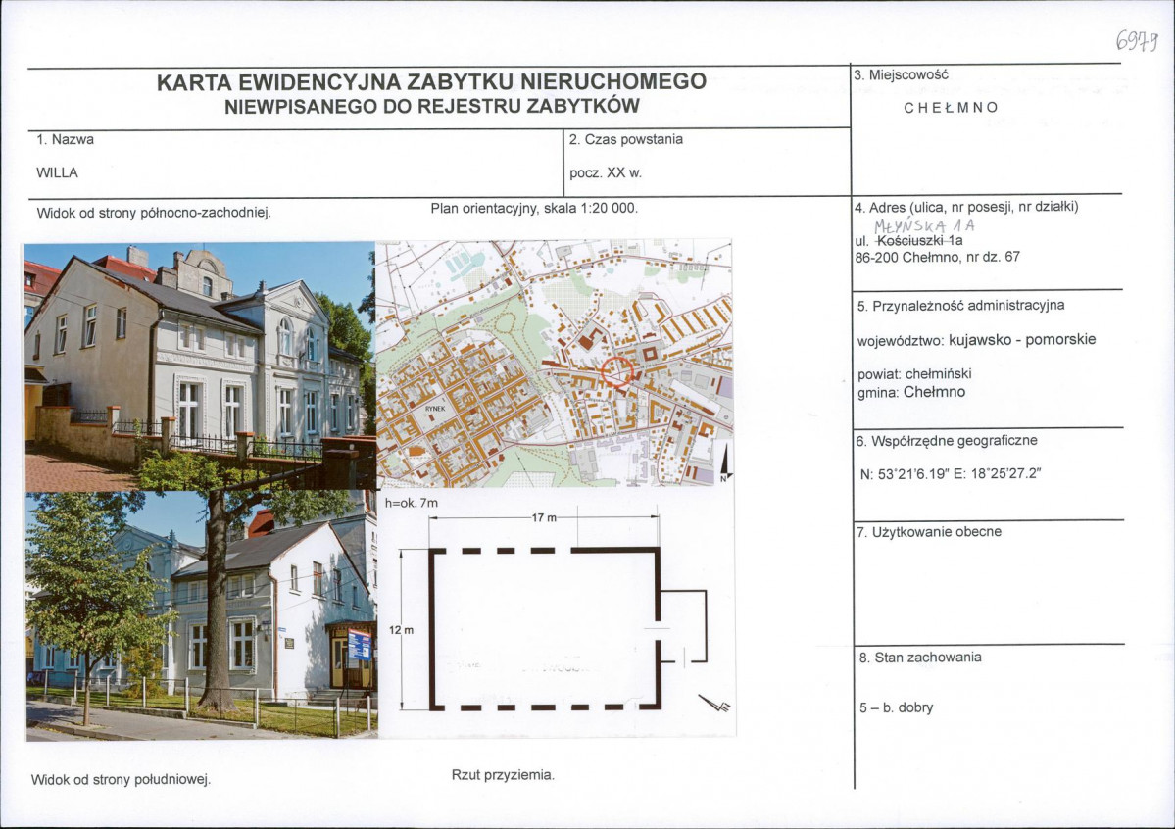Click the 12 m dimension label

coord(401,630)
